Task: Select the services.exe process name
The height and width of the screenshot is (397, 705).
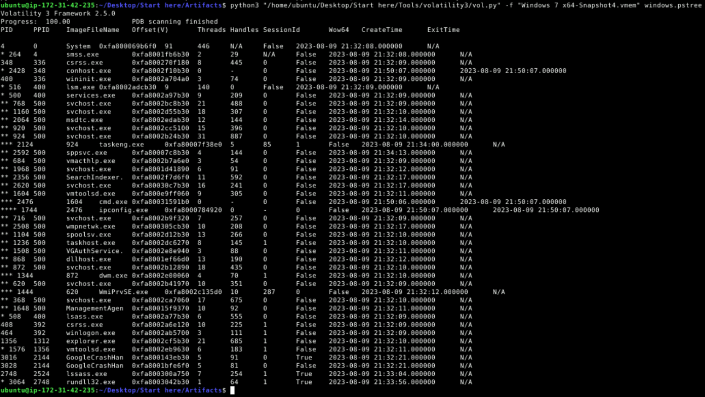Action: pos(91,95)
